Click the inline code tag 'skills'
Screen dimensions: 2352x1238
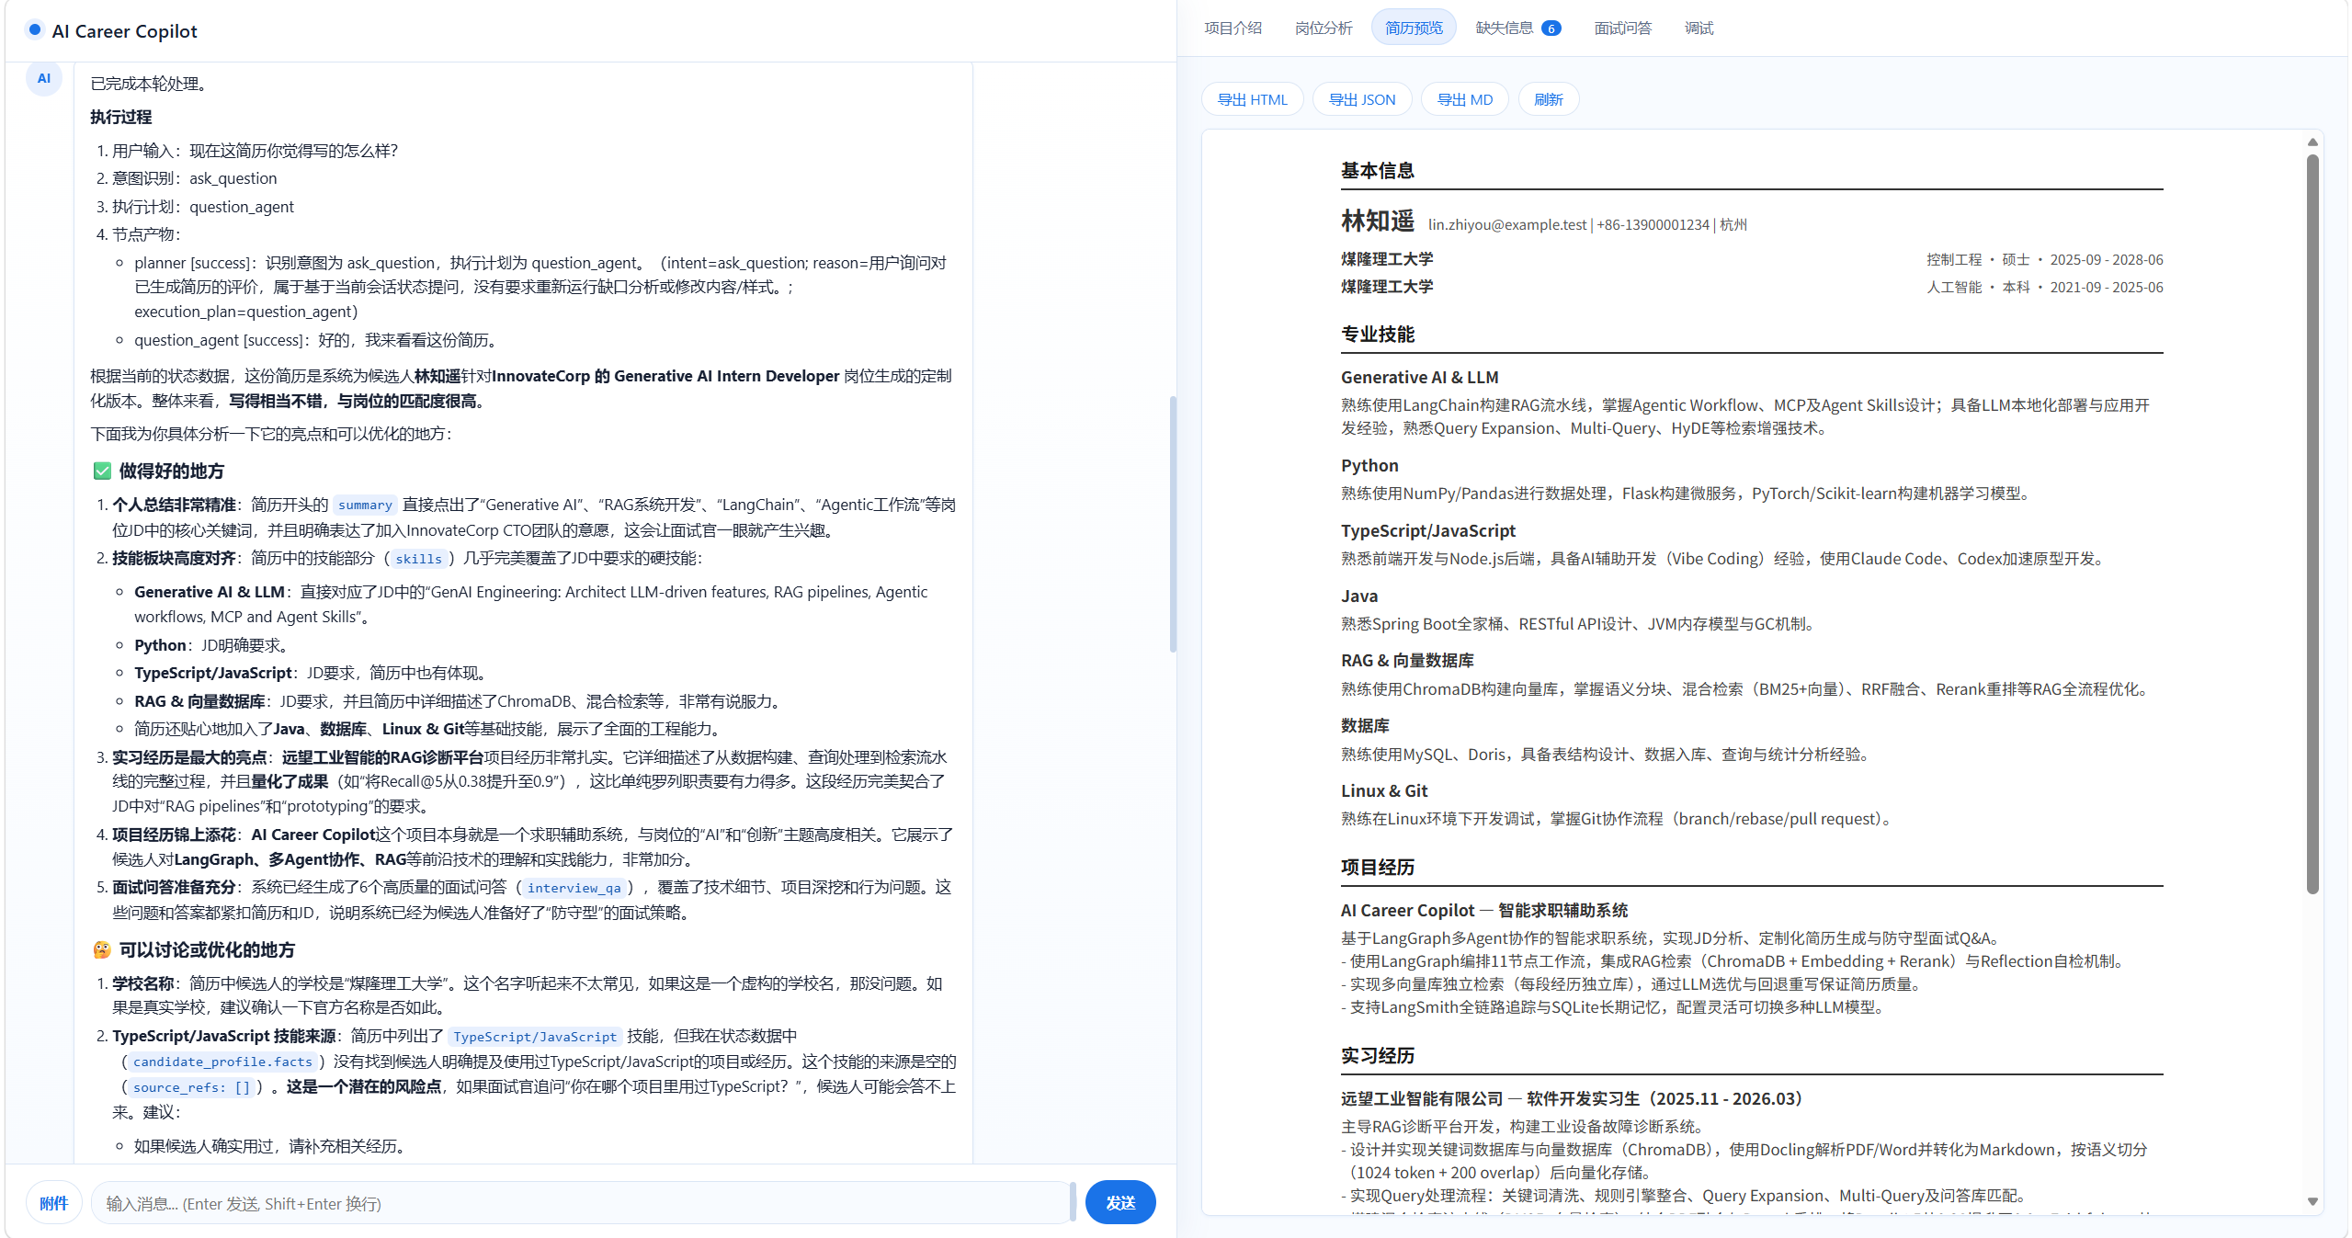[419, 559]
